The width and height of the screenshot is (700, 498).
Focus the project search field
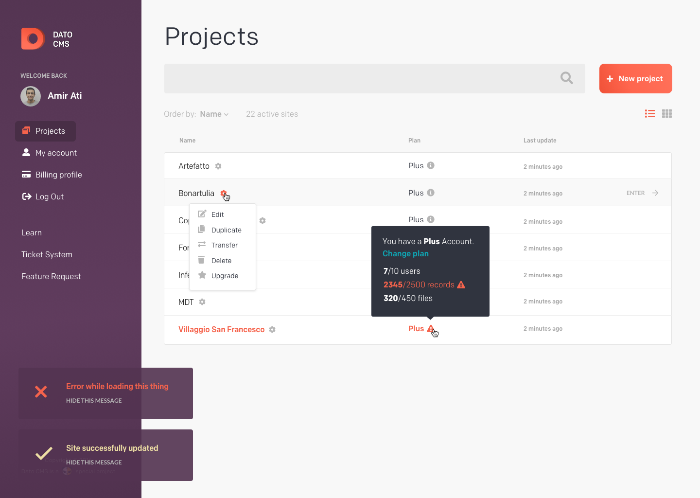tap(374, 78)
